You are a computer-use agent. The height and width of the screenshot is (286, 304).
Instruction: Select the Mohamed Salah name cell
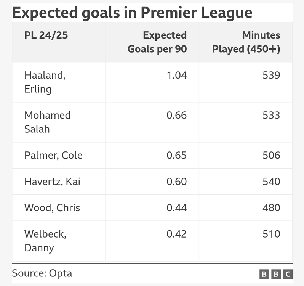(59, 122)
